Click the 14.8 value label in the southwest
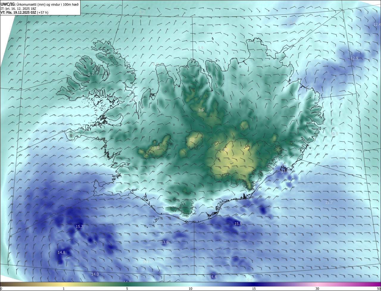This screenshot has height=291, width=381. [x=61, y=252]
